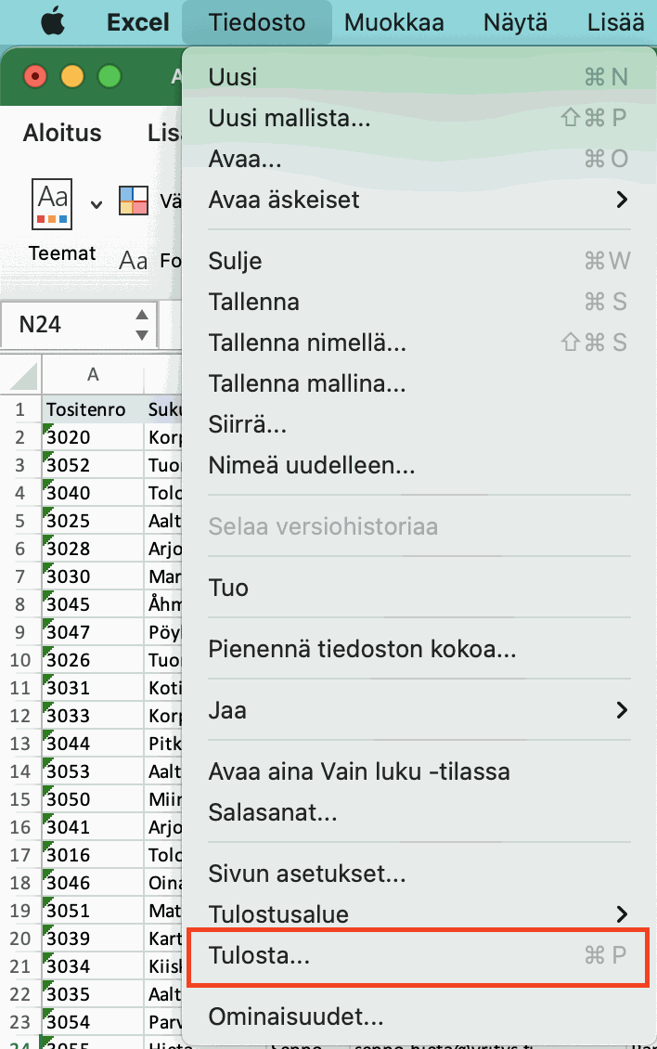Select cell with value 3031

(93, 688)
